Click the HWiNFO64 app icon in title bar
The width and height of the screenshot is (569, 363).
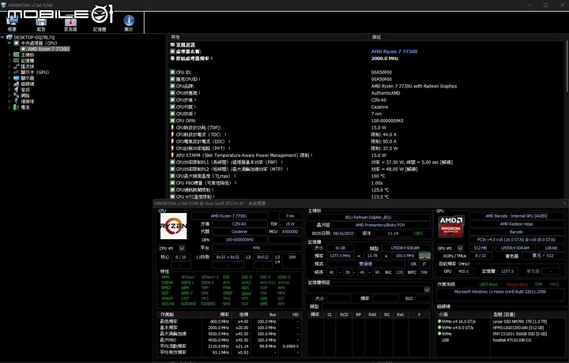(x=4, y=5)
